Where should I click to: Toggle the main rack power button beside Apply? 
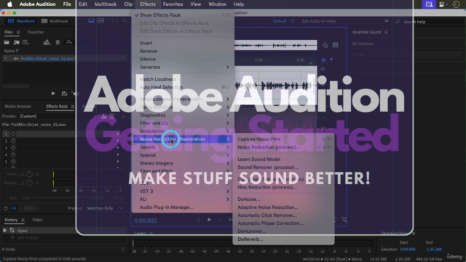pos(6,208)
